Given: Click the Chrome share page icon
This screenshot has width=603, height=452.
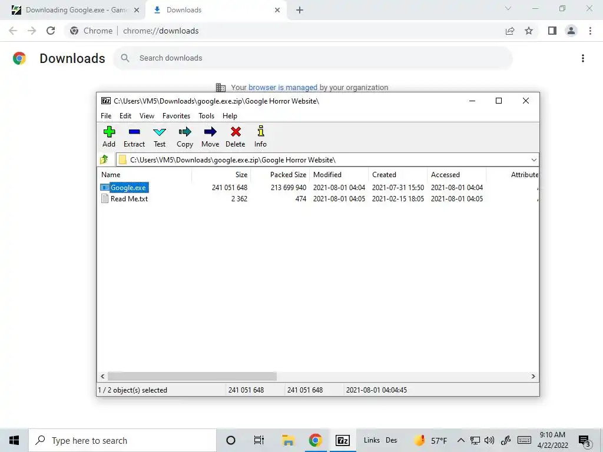Looking at the screenshot, I should point(510,31).
